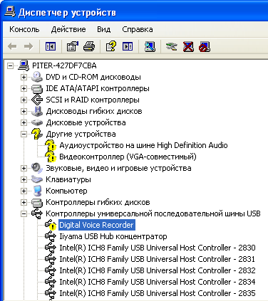Select USB Universal Host Controller - 2830
Screen dimensions: 268x301
[x=158, y=248]
